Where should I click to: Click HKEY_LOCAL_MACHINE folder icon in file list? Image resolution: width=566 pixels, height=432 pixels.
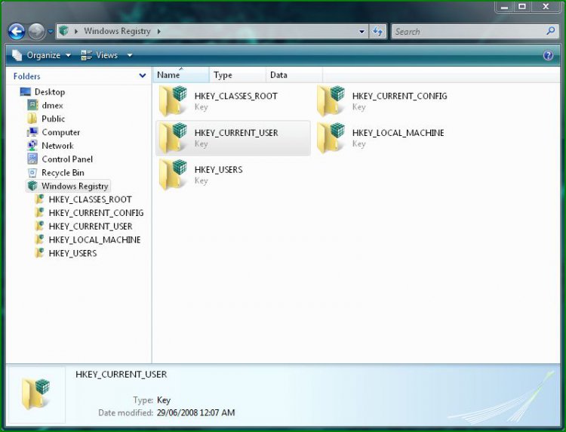click(331, 138)
